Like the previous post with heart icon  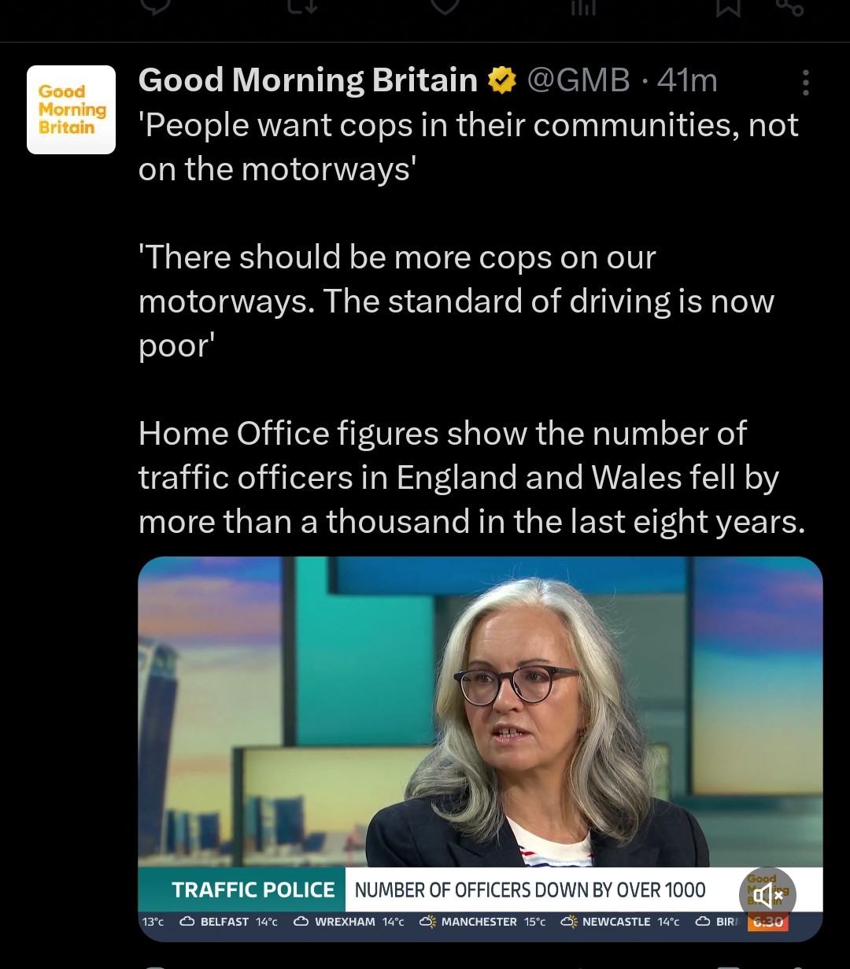pyautogui.click(x=445, y=6)
